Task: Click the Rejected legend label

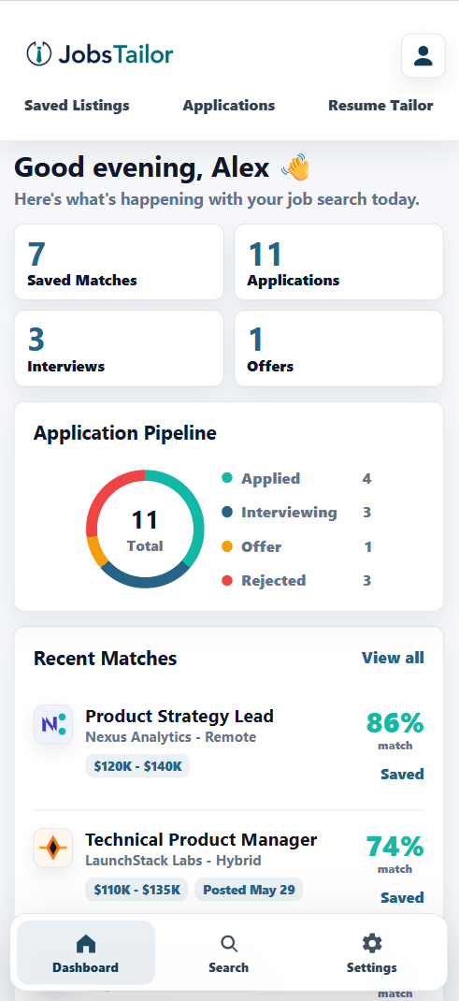Action: pos(274,581)
